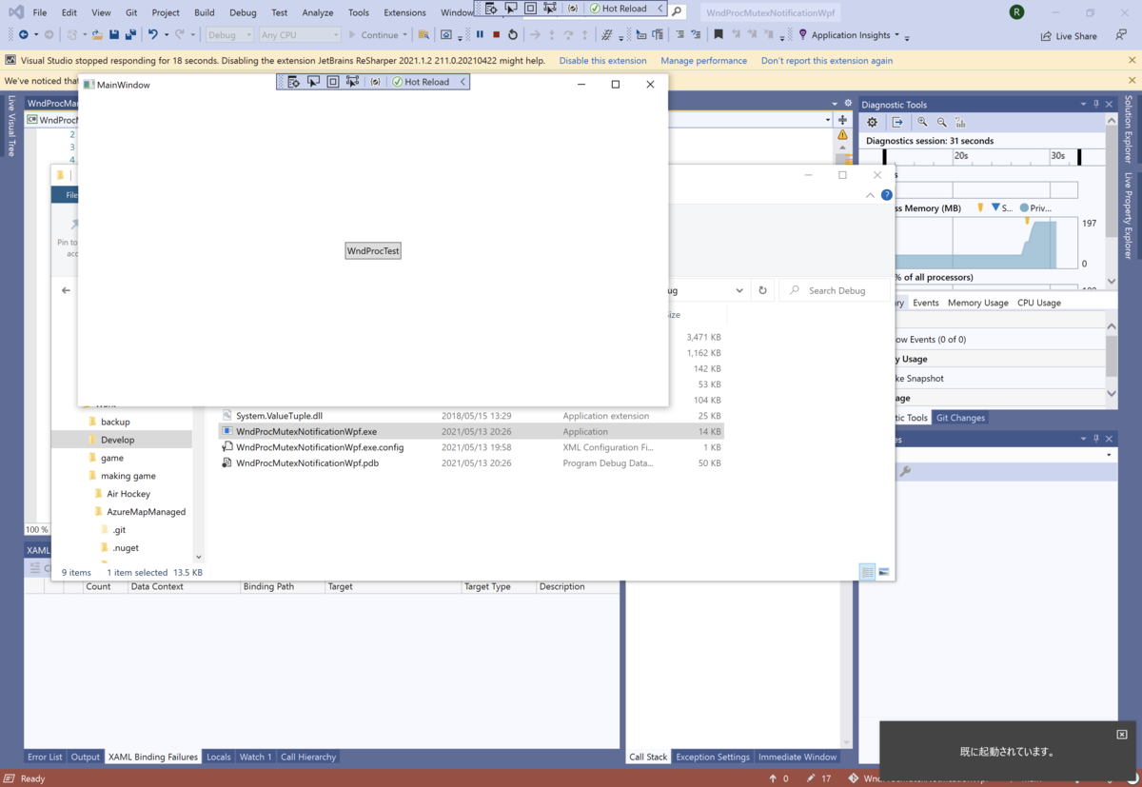Image resolution: width=1142 pixels, height=787 pixels.
Task: Expand the Continue button dropdown arrow
Action: click(404, 34)
